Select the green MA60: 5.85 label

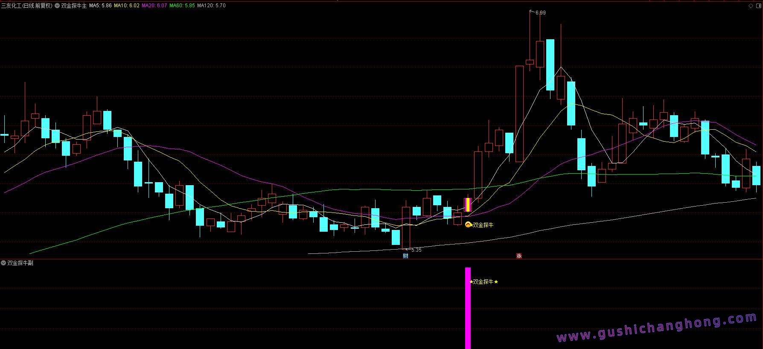(x=182, y=6)
